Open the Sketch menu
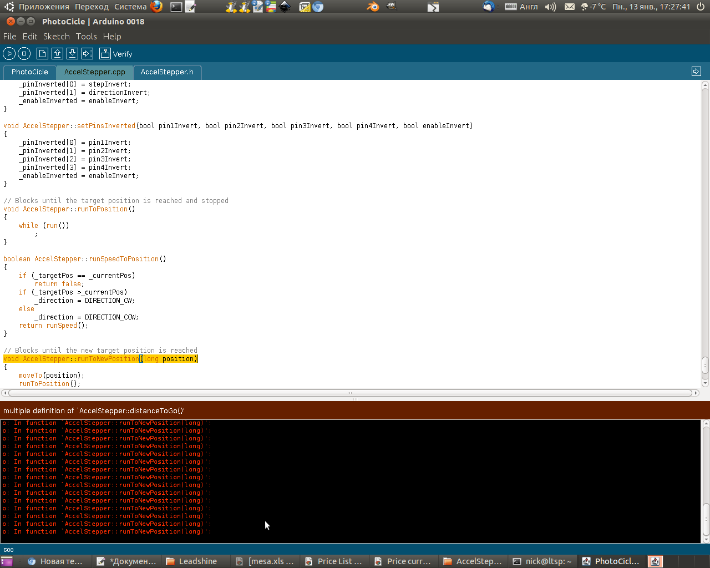The width and height of the screenshot is (710, 568). click(x=56, y=37)
